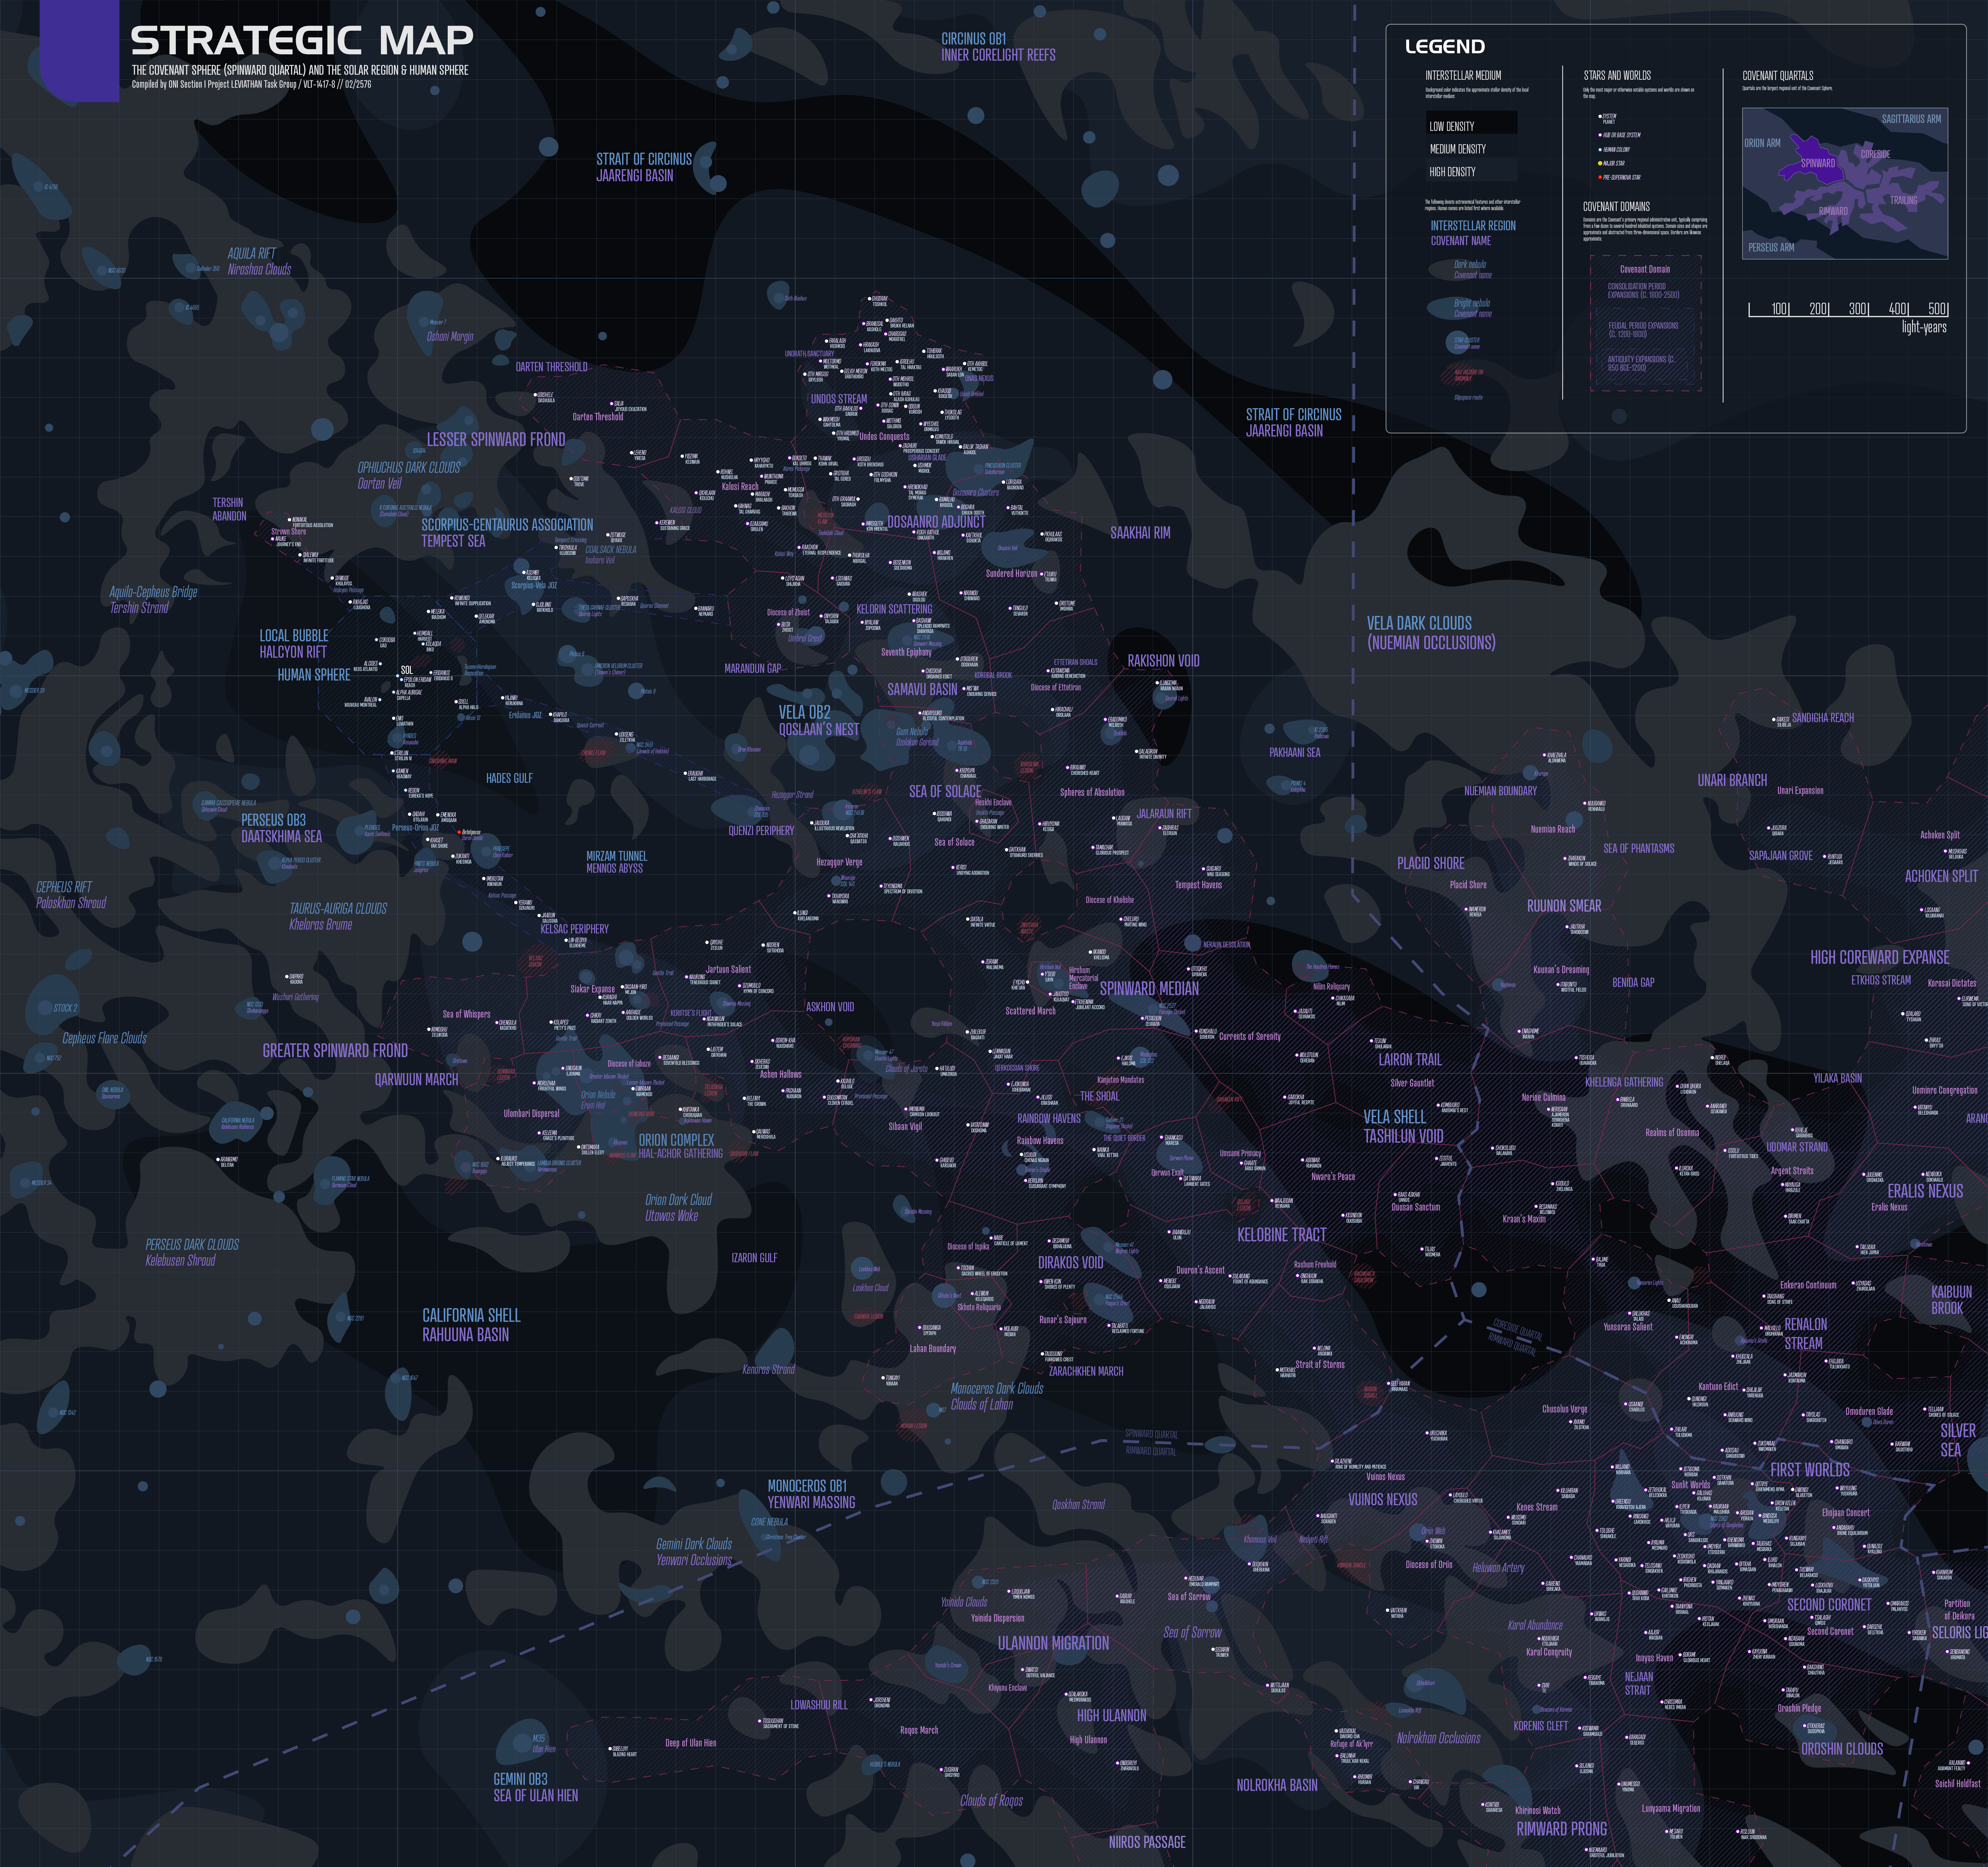Click the UNARI BRANCH label

[x=1732, y=780]
